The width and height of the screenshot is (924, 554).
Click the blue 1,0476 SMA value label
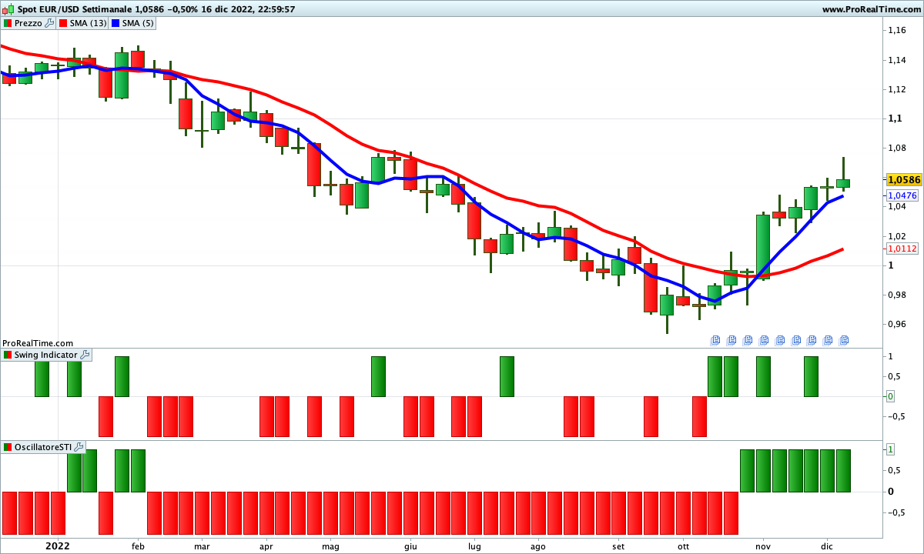coord(902,195)
